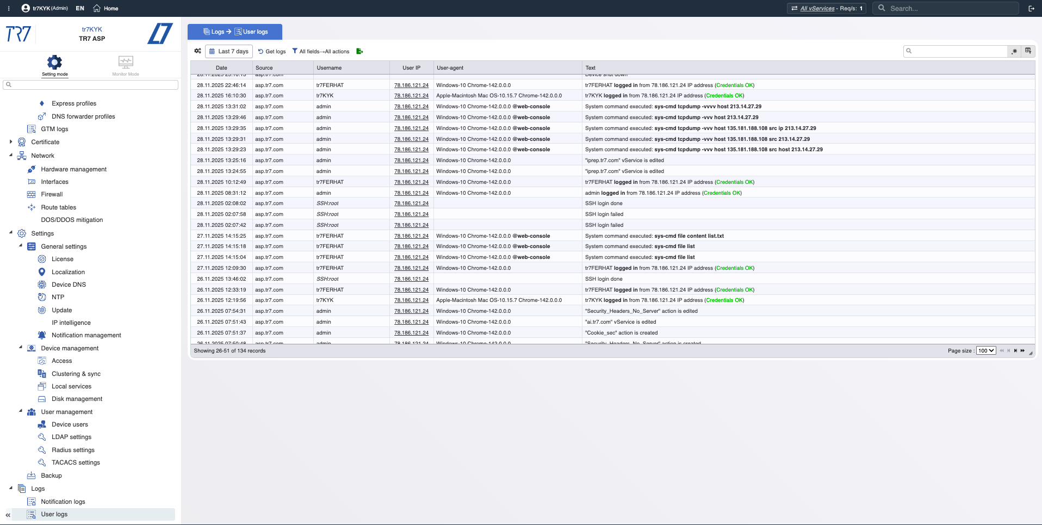Sort table by Date column header

click(221, 68)
